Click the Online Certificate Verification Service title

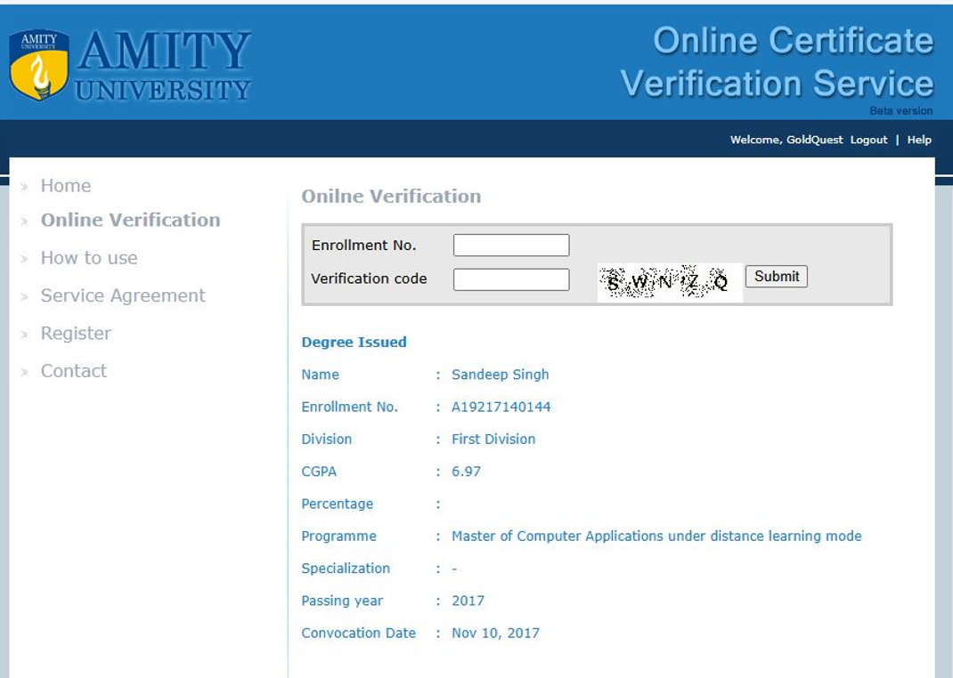[777, 62]
